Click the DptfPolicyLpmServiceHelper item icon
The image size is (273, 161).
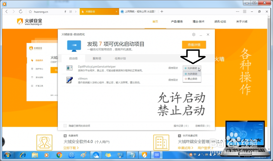69,68
